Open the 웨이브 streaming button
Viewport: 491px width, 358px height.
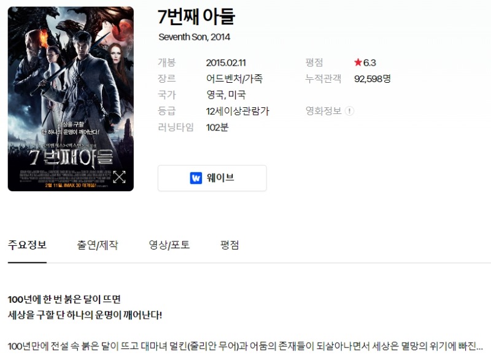pos(212,178)
